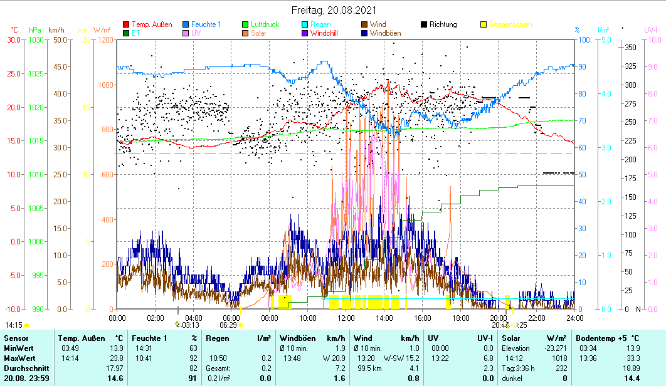Click the yellow Sonnenschein legend swatch
666x386 pixels.
pyautogui.click(x=484, y=24)
